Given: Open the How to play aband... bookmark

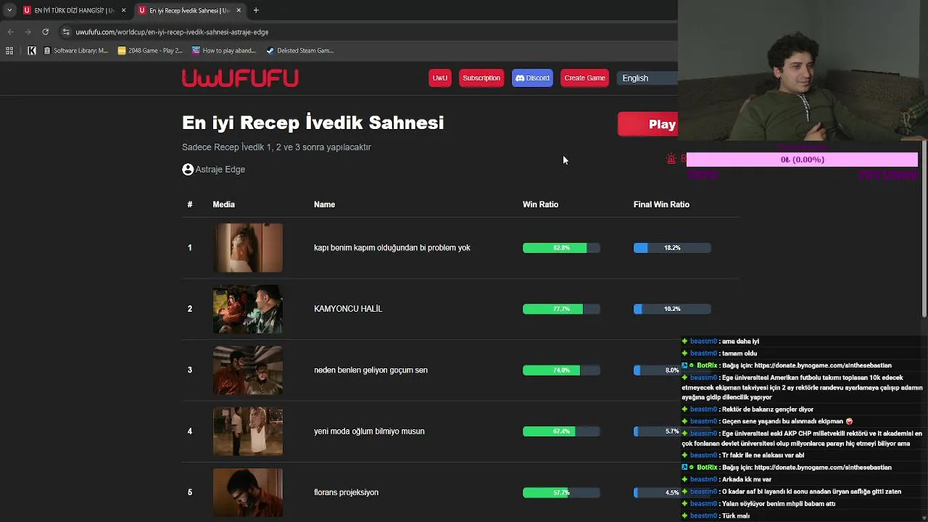Looking at the screenshot, I should pos(224,51).
